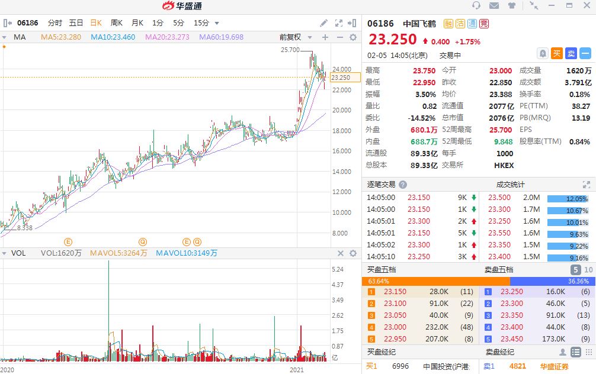Click the blue 卖 sell button
Screen dimensions: 596x374
(571, 53)
